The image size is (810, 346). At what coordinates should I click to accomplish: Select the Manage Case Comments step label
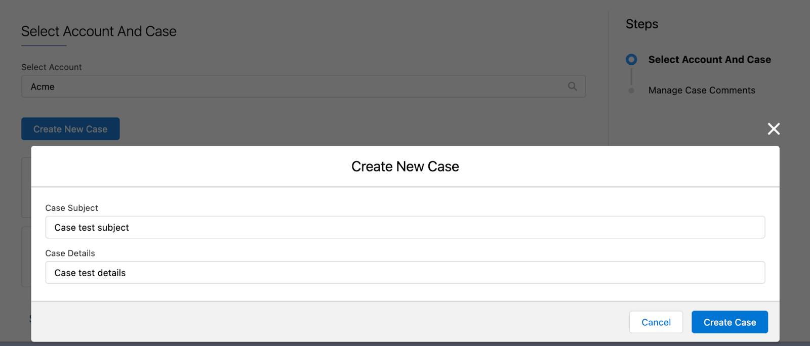point(702,90)
